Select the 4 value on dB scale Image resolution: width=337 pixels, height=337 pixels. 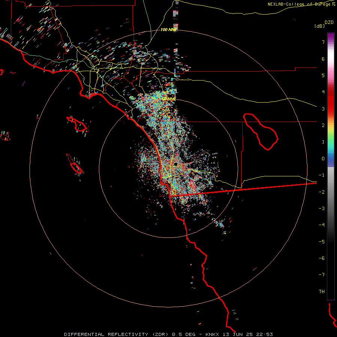(323, 92)
